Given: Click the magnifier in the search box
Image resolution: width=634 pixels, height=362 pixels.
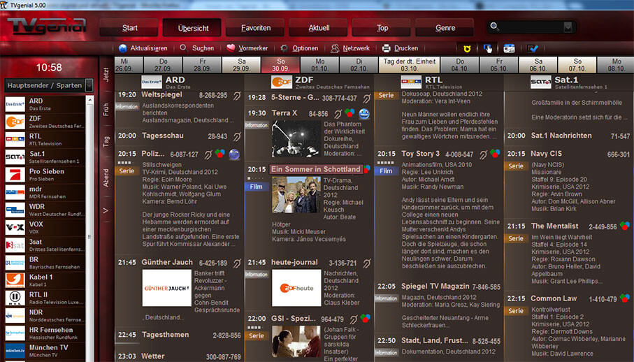Looking at the screenshot, I should click(x=494, y=27).
